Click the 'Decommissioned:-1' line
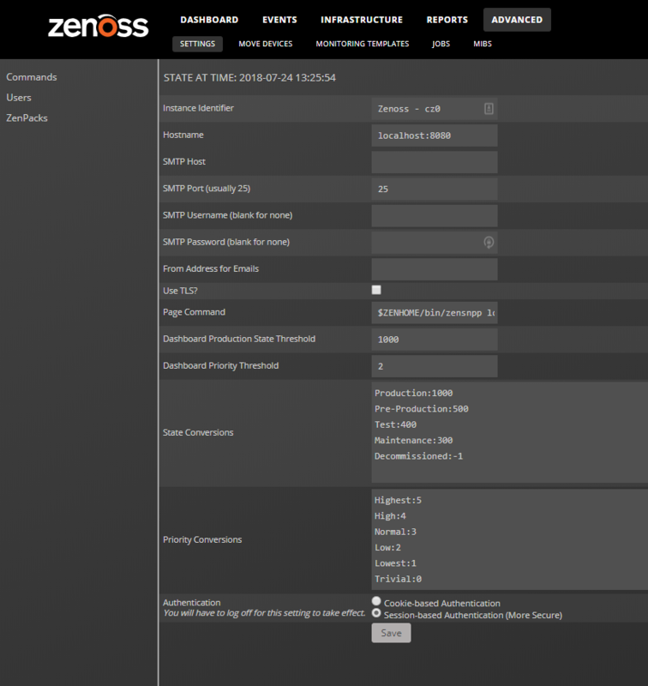 [418, 456]
